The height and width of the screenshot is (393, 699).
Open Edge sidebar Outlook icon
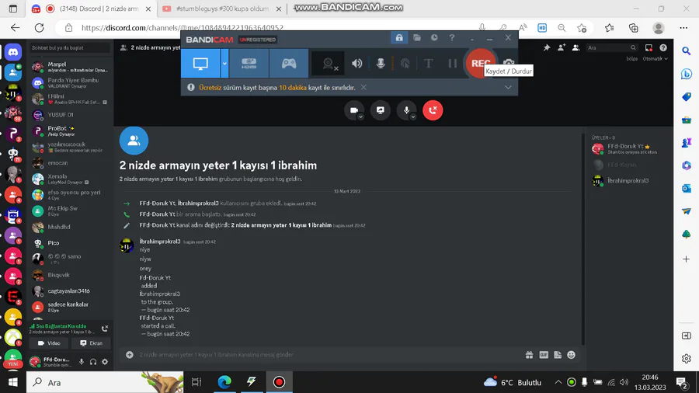coord(686,188)
